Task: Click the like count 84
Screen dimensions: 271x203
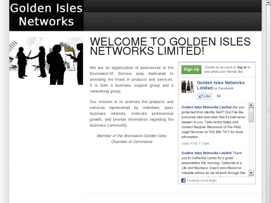Action: [219, 96]
